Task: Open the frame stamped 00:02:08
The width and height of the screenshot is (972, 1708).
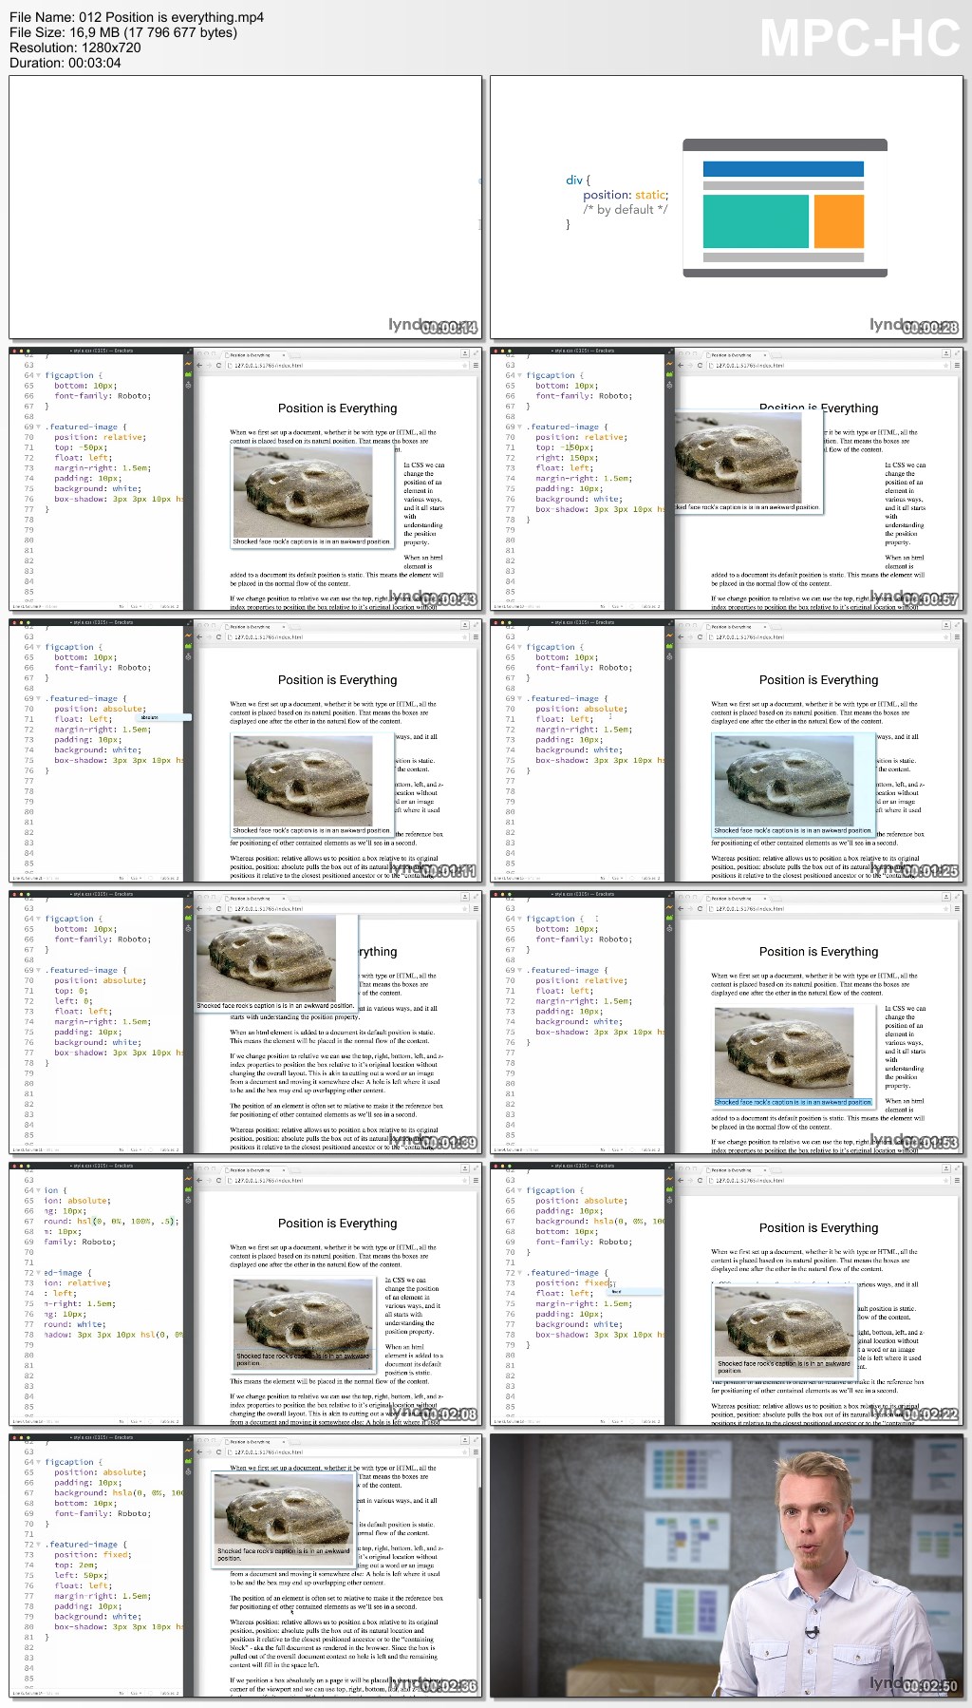Action: tap(245, 1294)
